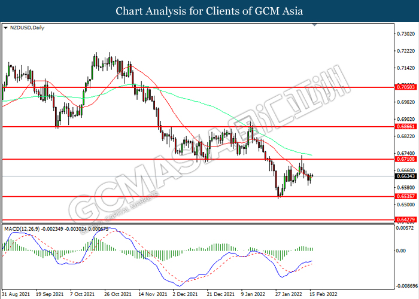Click the 21 Dec 2021 date label
Image resolution: width=419 pixels, height=299 pixels.
tap(221, 294)
